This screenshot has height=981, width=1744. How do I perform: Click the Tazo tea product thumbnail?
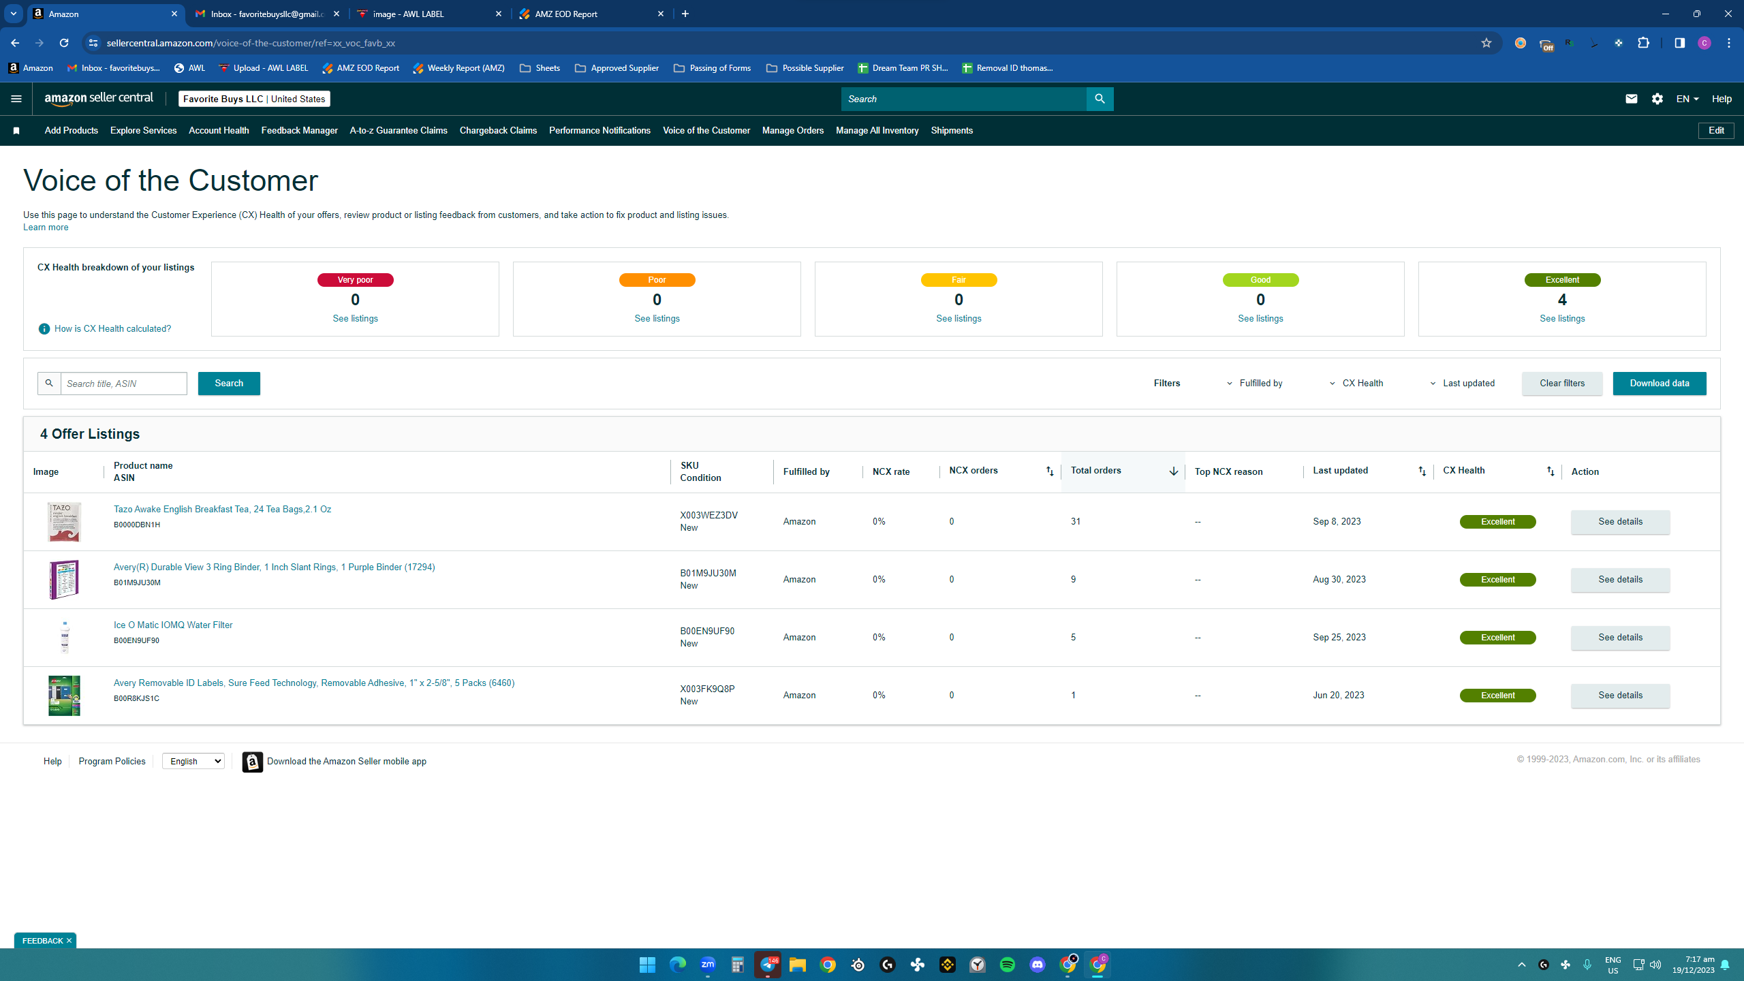[x=64, y=522]
